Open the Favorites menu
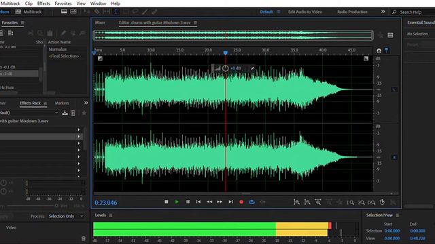 point(63,3)
